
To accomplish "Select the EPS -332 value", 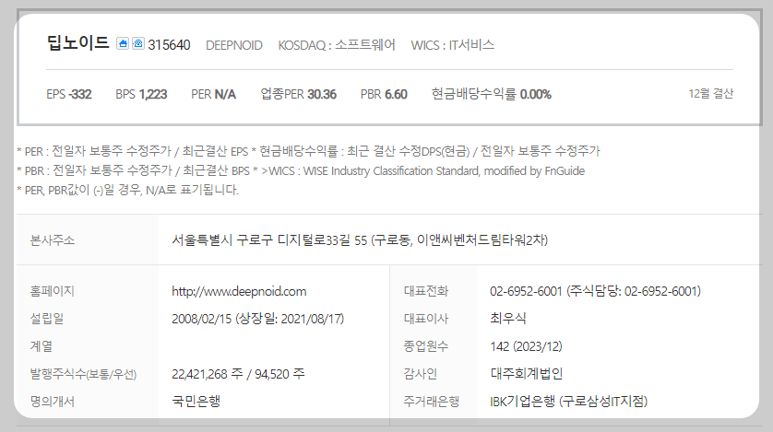I will tap(69, 94).
